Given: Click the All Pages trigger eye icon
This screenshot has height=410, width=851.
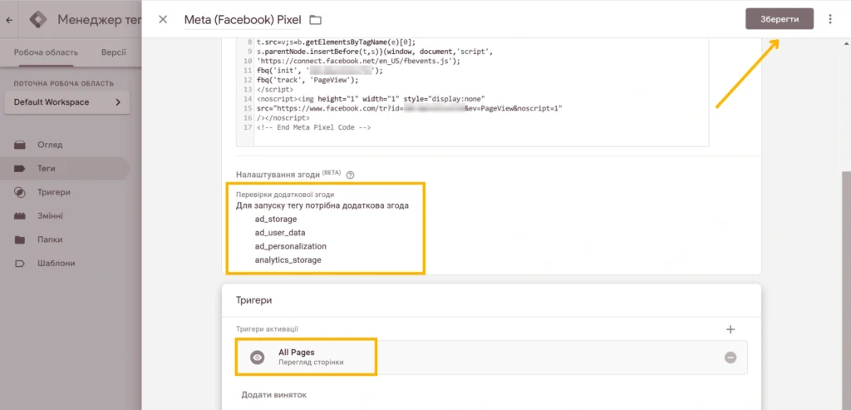Looking at the screenshot, I should [258, 358].
